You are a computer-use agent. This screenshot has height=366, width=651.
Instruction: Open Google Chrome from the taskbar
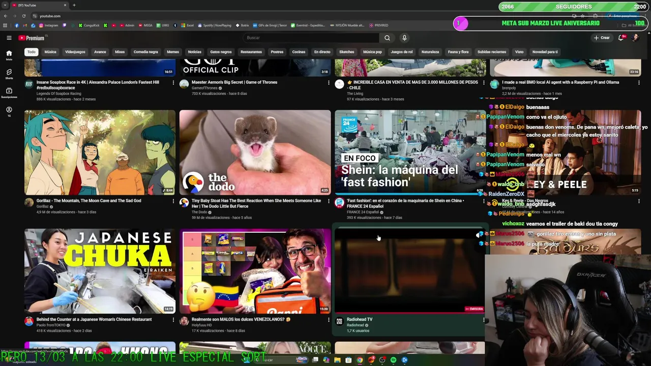[x=360, y=360]
